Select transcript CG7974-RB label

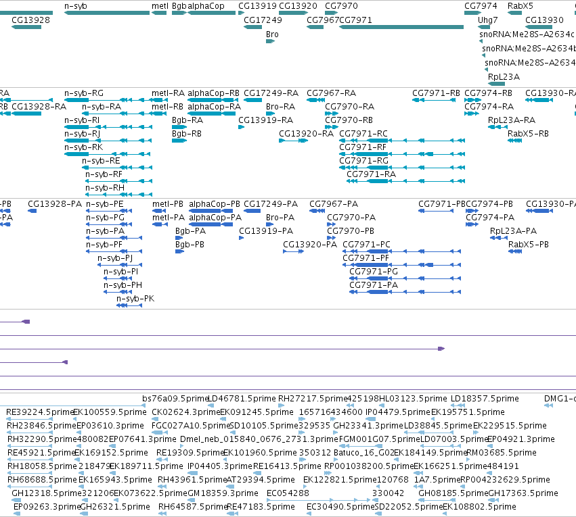pyautogui.click(x=488, y=93)
